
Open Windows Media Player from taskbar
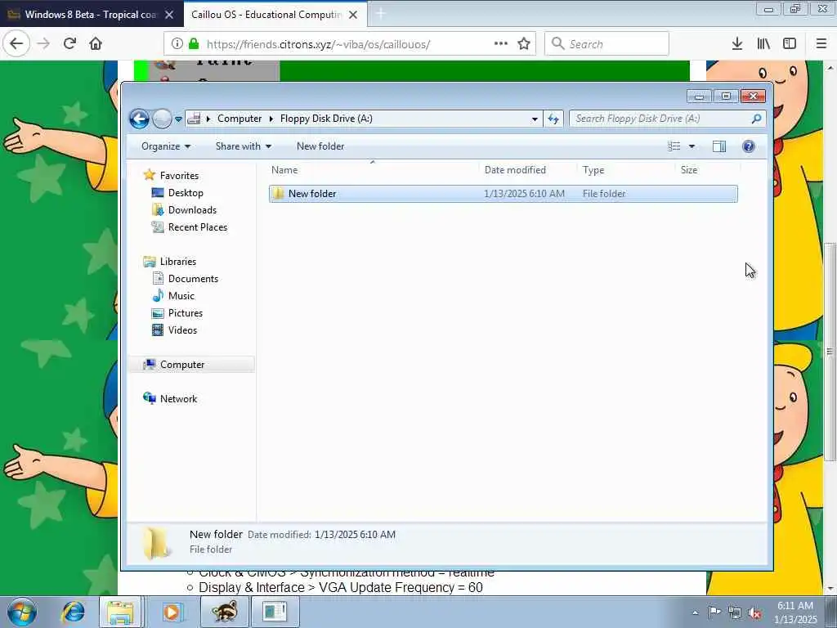click(x=172, y=612)
